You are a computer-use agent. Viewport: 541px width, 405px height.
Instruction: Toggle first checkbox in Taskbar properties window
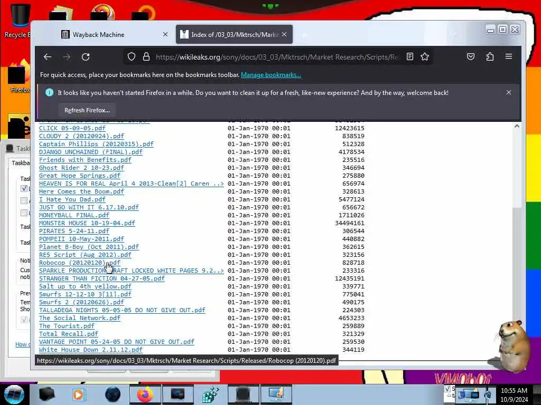24,188
